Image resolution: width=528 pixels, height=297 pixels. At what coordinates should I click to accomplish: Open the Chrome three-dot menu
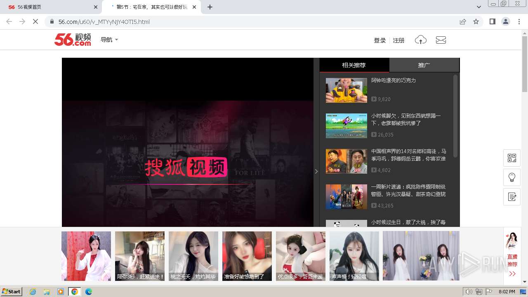[519, 21]
